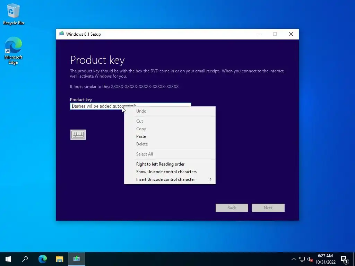Choose Select All in the context menu
The image size is (355, 266).
click(x=170, y=154)
